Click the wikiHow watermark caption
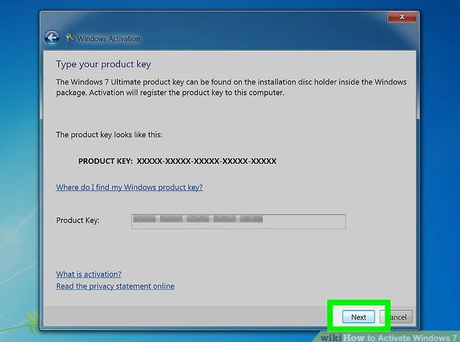Image resolution: width=460 pixels, height=342 pixels. 389,337
